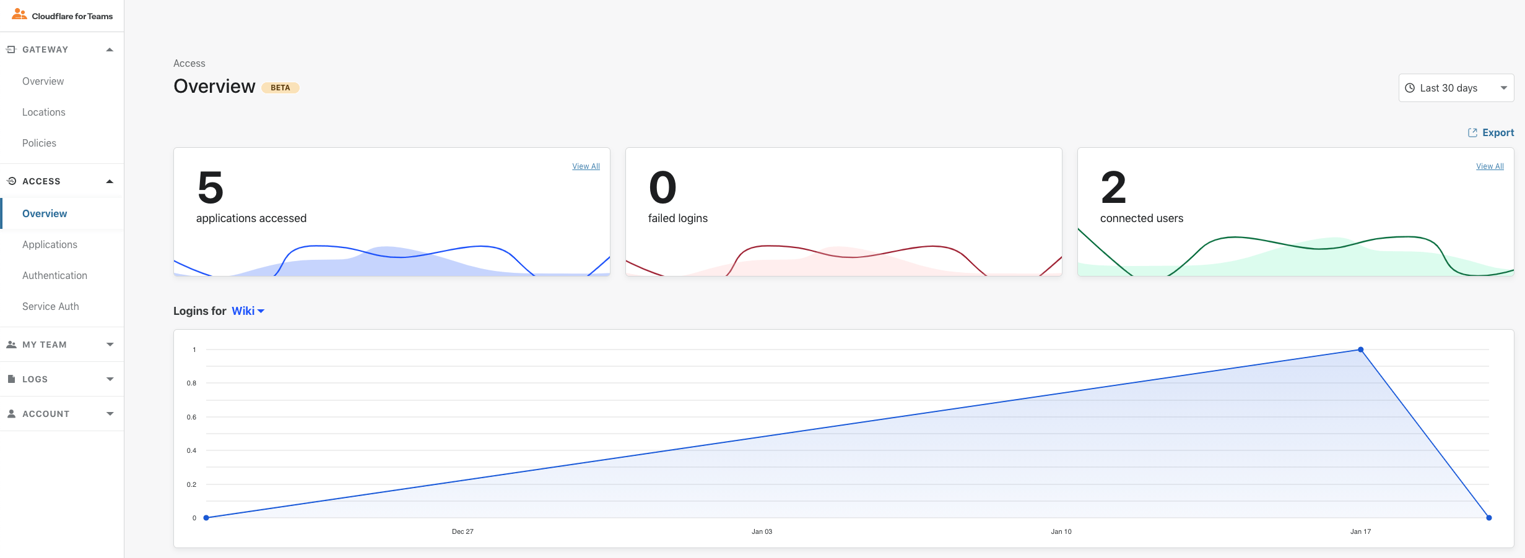Expand the My Team section arrow
1525x558 pixels.
pos(110,345)
